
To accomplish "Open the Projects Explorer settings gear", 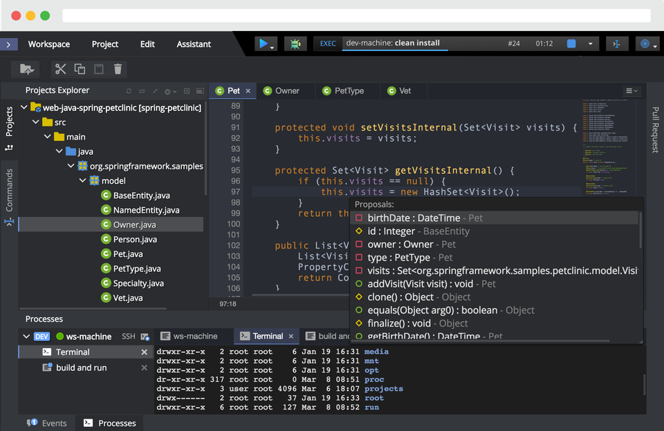I will pos(168,90).
